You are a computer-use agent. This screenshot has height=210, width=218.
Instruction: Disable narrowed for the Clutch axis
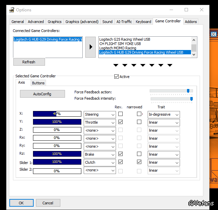tap(139, 162)
